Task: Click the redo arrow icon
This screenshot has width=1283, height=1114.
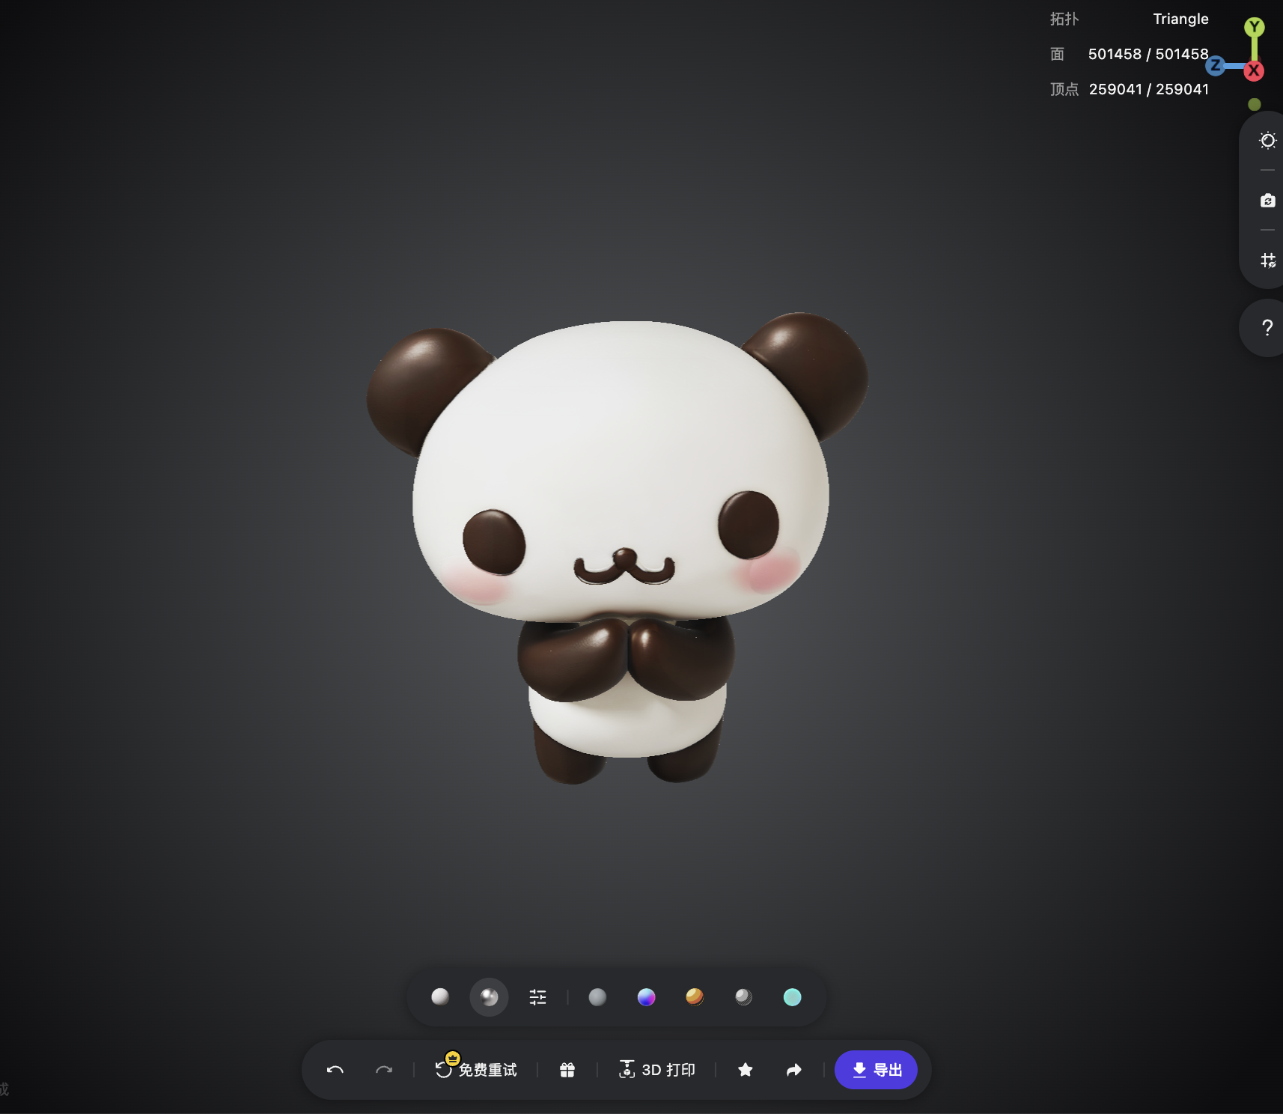Action: click(x=384, y=1070)
